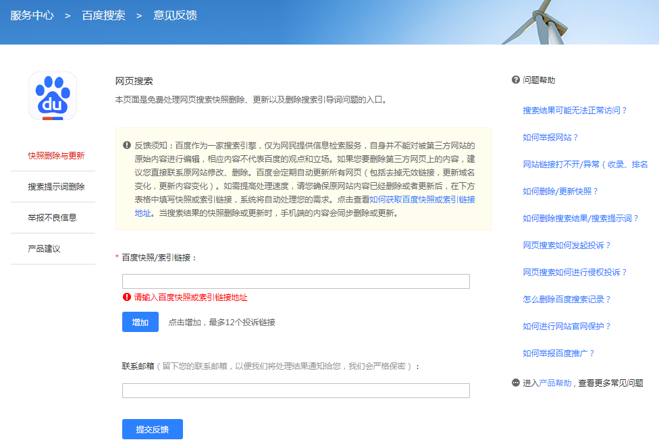Open help link 网站链接打不开/异常
Image resolution: width=659 pixels, height=444 pixels.
tap(585, 164)
